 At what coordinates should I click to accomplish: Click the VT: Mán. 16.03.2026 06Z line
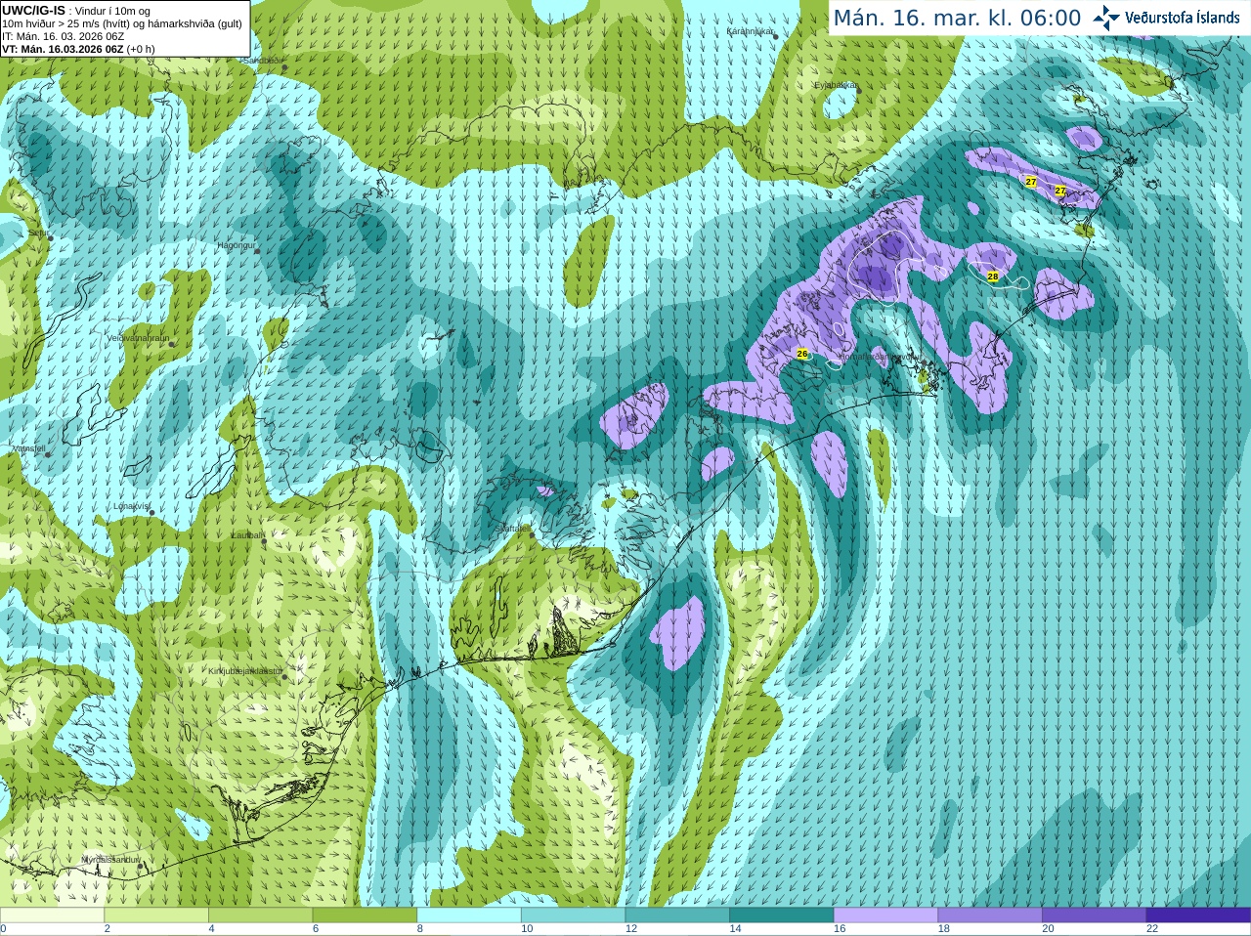[x=78, y=49]
